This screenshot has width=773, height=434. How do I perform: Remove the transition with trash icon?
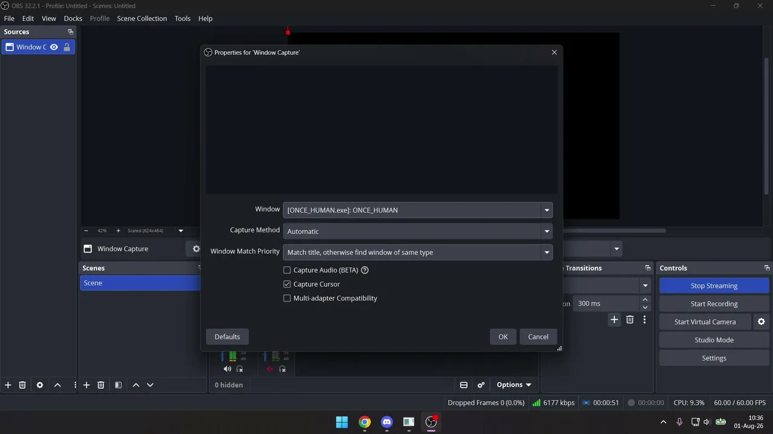coord(630,319)
